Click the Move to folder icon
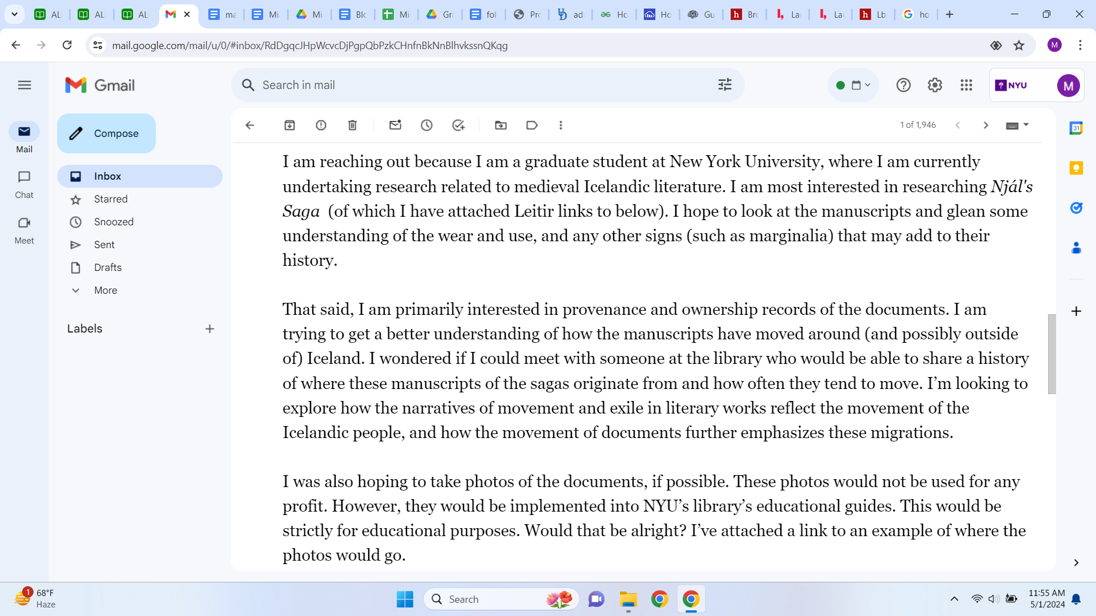The image size is (1096, 616). pyautogui.click(x=501, y=125)
